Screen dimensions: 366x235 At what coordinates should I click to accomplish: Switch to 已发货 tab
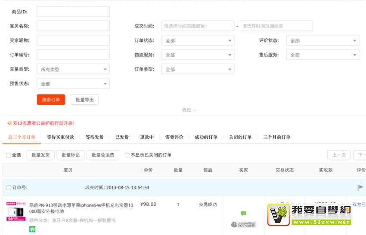click(x=122, y=137)
